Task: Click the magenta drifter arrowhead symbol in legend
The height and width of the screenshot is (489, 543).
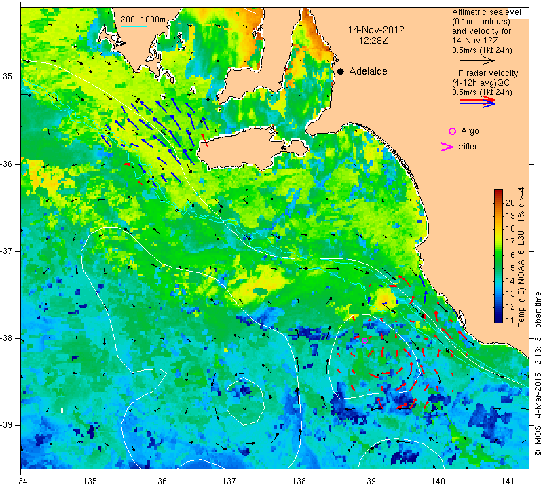Action: coord(446,147)
